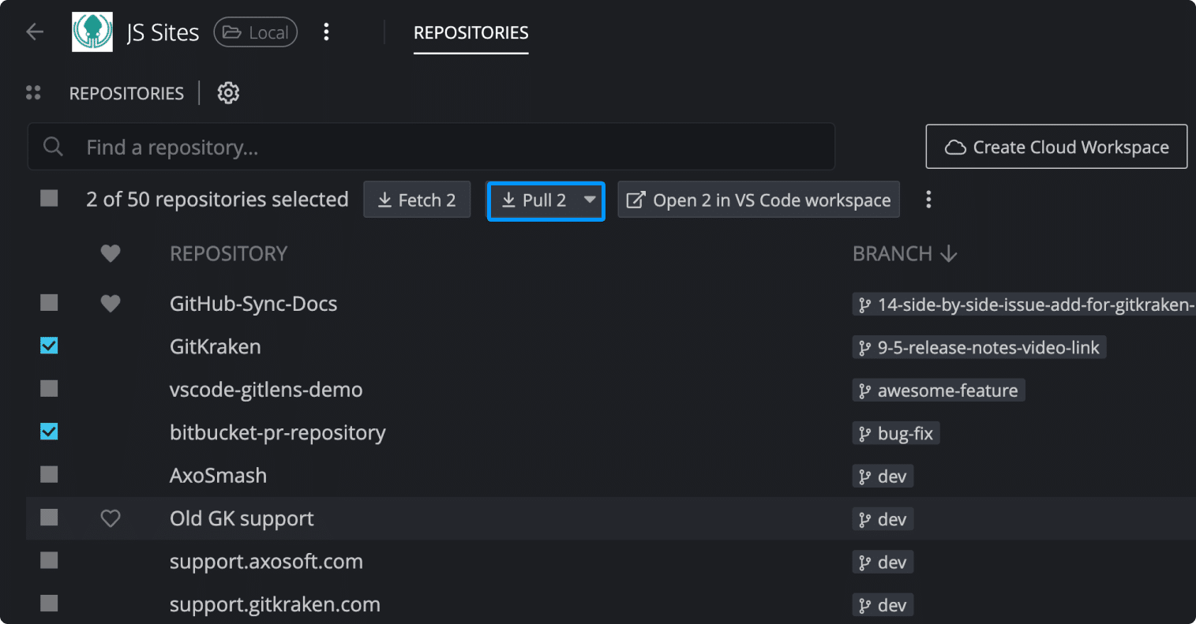
Task: Favorite the Old GK support repository heart
Action: coord(110,518)
